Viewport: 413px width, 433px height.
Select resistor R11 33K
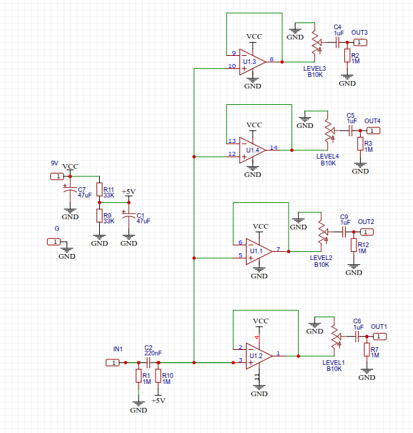point(99,190)
